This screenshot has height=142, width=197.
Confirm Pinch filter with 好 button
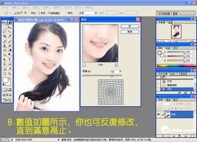point(130,26)
